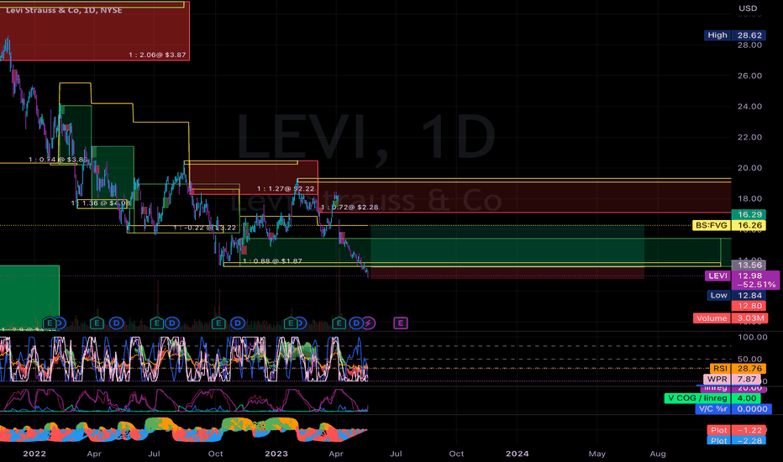
Task: Click the 2022 label on the time axis
Action: pos(34,454)
